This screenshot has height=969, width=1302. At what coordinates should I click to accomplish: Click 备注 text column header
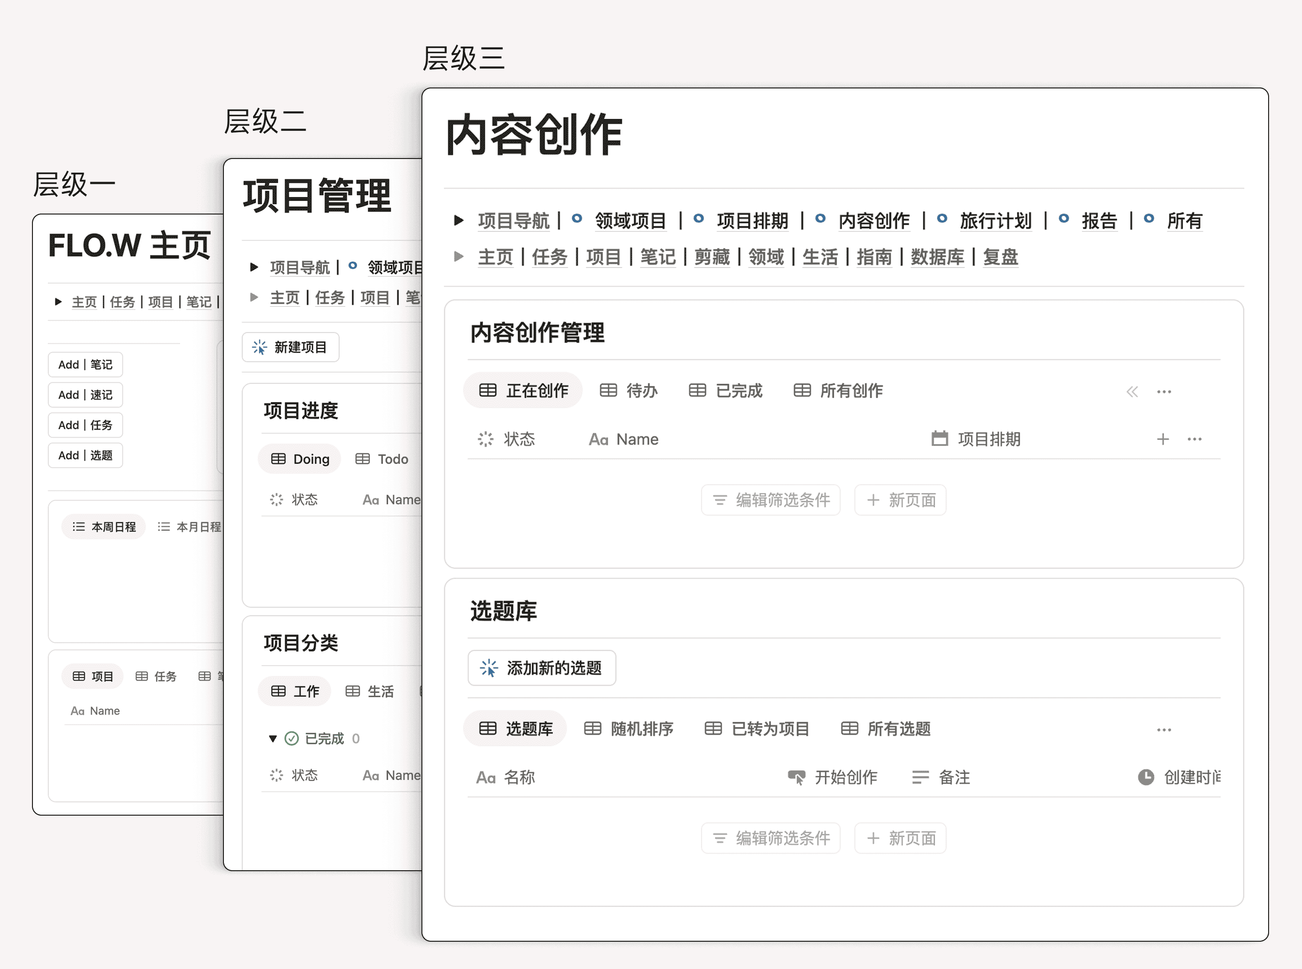(941, 777)
